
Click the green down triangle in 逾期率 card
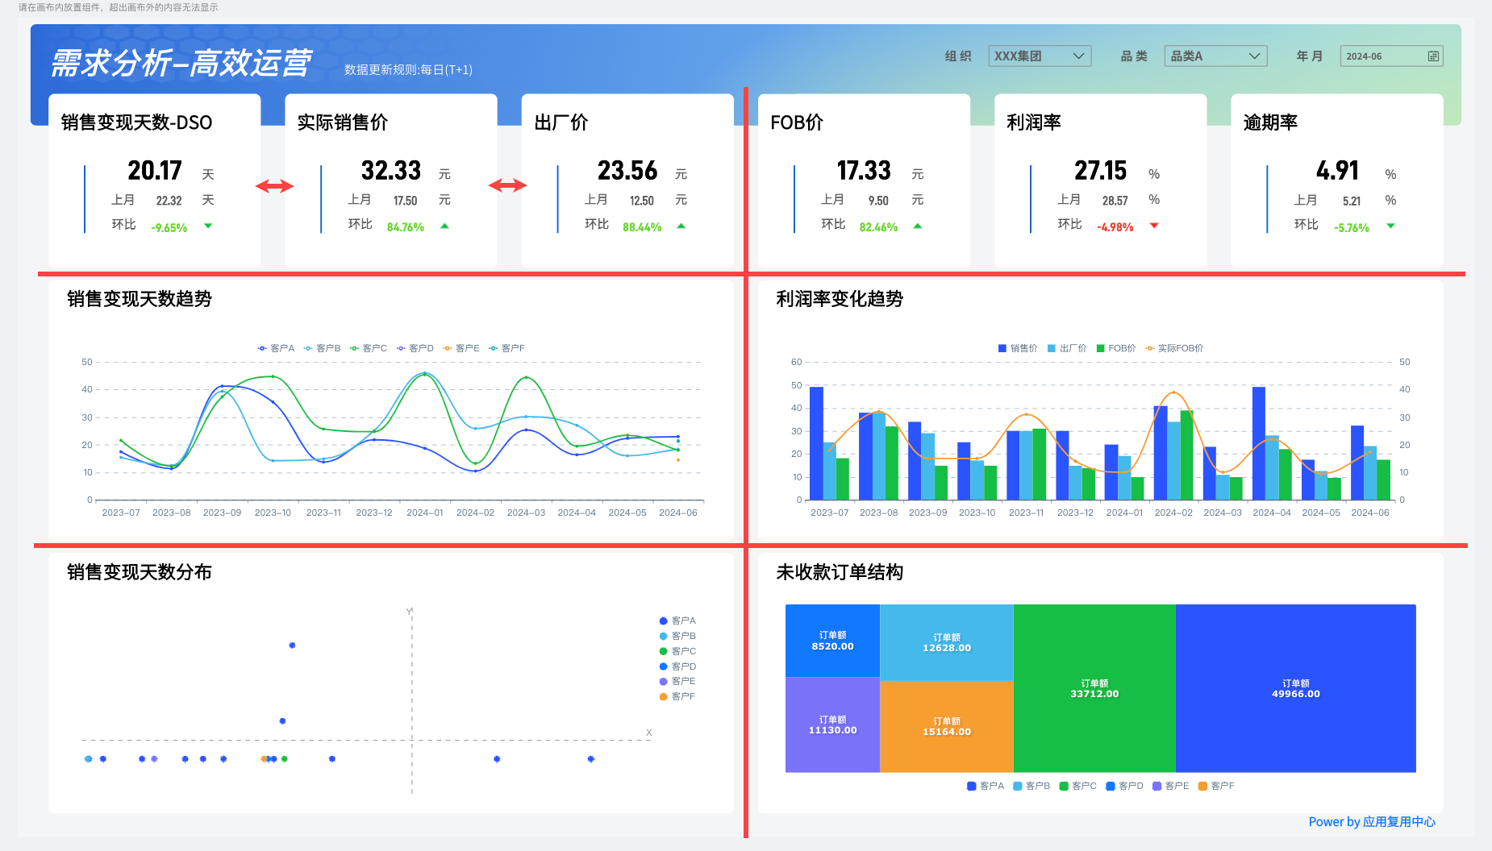point(1390,226)
